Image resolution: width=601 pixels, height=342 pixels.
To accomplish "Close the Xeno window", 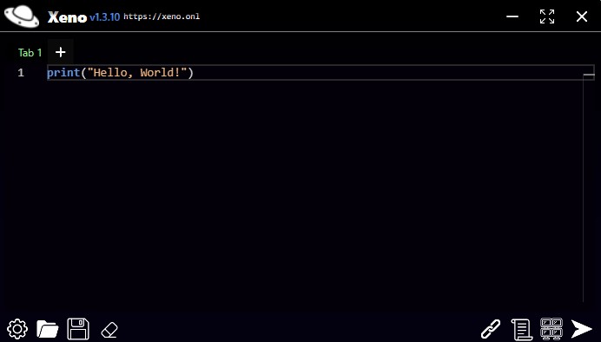I will pos(582,16).
